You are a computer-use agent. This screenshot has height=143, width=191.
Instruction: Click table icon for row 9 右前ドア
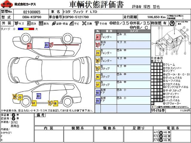(x=98, y=101)
